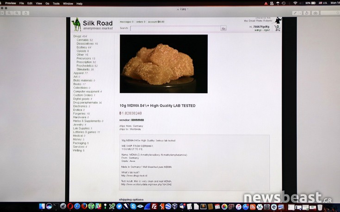Open the File menu in Preview

pyautogui.click(x=21, y=3)
